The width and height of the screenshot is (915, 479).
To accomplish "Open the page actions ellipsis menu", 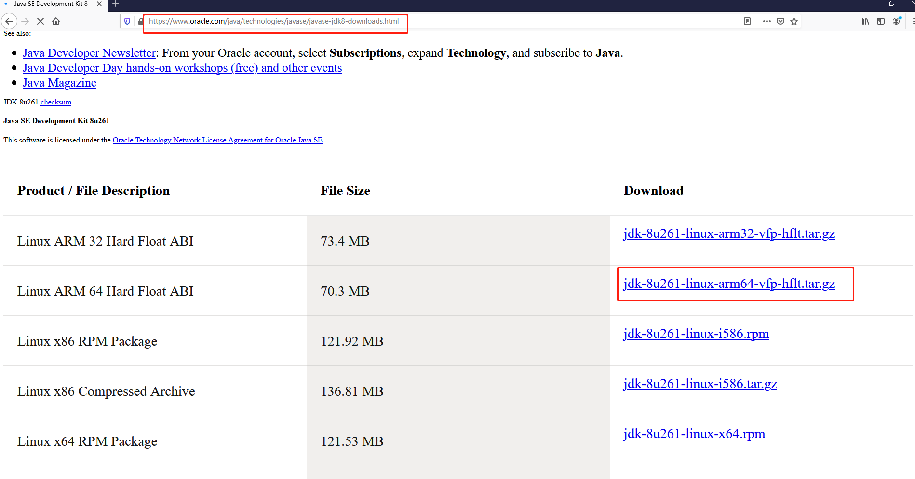I will point(767,21).
